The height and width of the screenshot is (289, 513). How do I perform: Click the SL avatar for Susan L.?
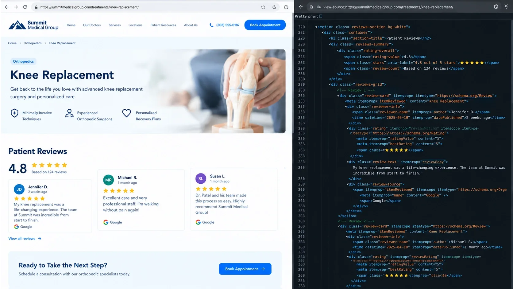(x=201, y=178)
